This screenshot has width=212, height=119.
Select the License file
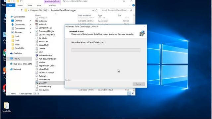coord(42,49)
